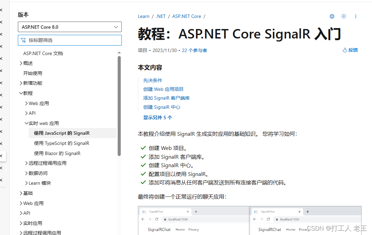The width and height of the screenshot is (372, 235).
Task: Select 使用 TypeScript 的 SignalR item
Action: (61, 143)
